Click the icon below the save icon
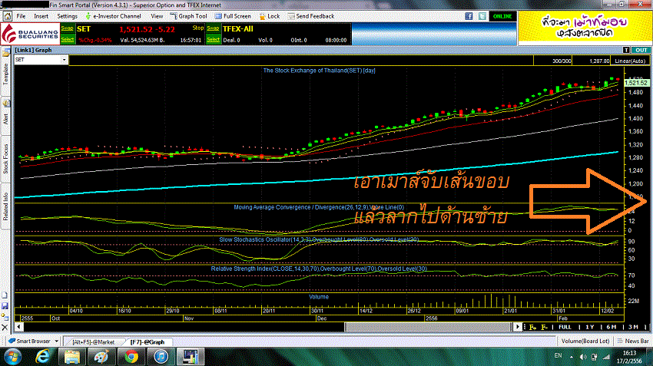This screenshot has width=653, height=366. [x=5, y=317]
